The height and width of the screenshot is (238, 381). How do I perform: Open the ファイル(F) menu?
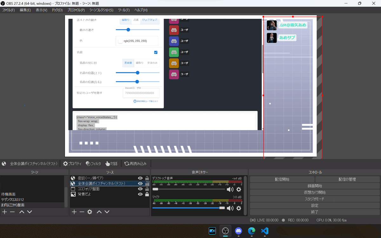[x=9, y=10]
